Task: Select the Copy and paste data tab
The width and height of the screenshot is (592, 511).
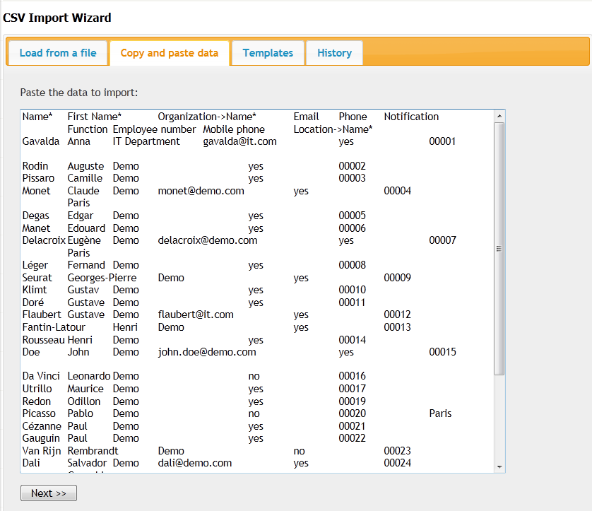Action: (169, 52)
